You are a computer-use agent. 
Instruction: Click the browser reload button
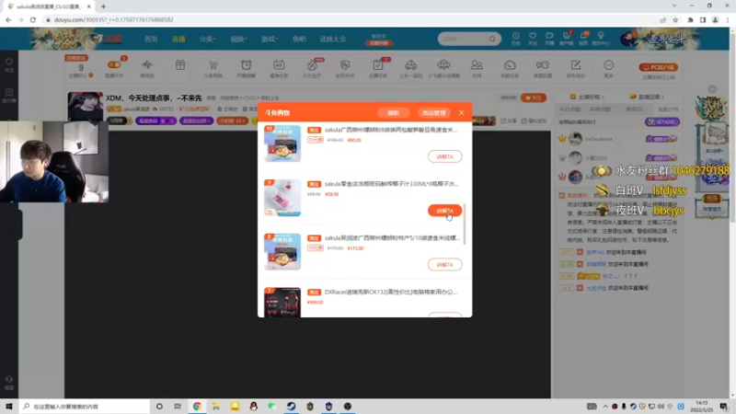click(33, 19)
